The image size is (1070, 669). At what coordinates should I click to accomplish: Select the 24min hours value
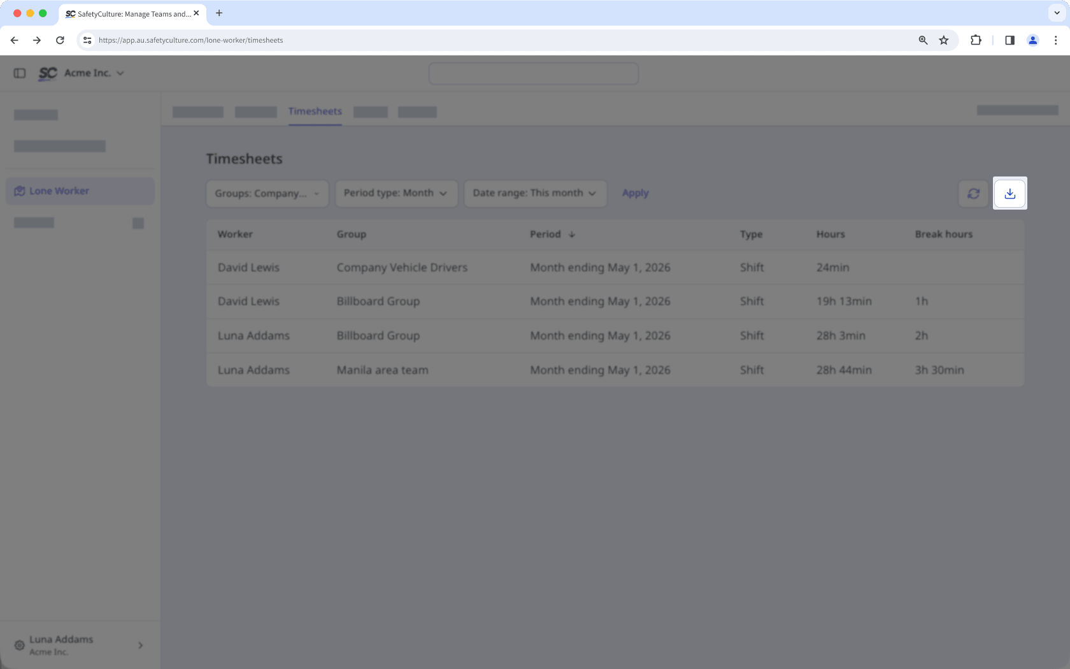pyautogui.click(x=832, y=268)
